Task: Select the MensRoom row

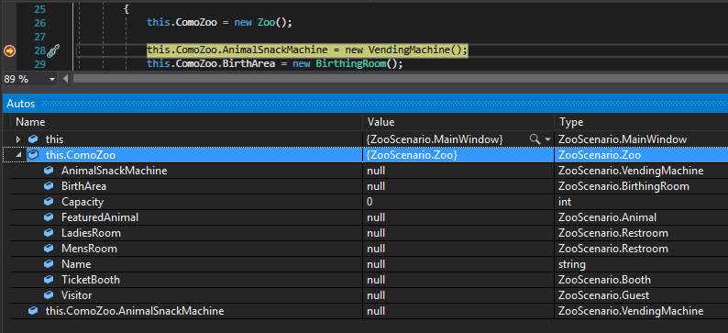Action: (x=370, y=249)
